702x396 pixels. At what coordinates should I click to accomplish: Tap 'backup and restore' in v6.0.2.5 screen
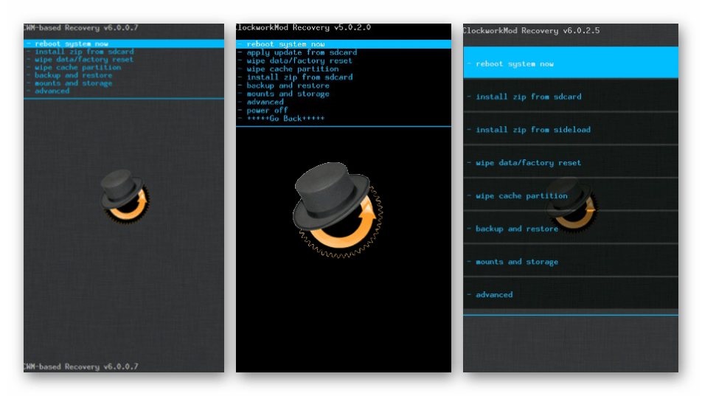pyautogui.click(x=571, y=229)
